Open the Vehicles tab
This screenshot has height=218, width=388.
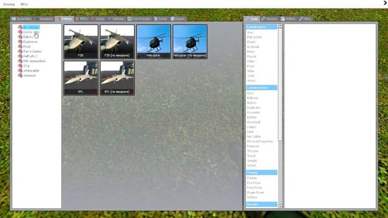coord(116,19)
